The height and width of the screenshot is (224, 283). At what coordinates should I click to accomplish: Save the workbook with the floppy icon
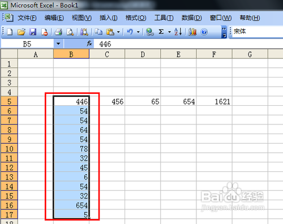tap(33, 32)
